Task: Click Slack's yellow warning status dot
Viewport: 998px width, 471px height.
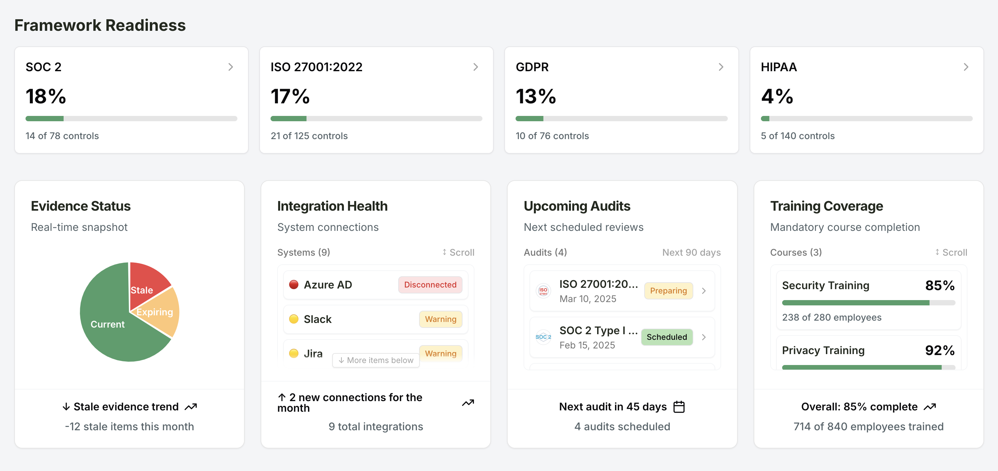Action: (294, 319)
